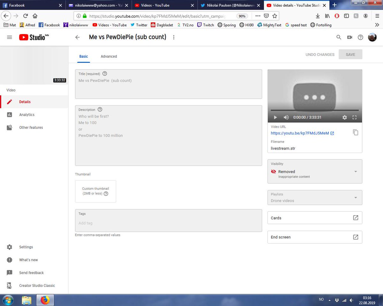Open the Visibility Removed dropdown
The image size is (383, 306).
pos(315,171)
